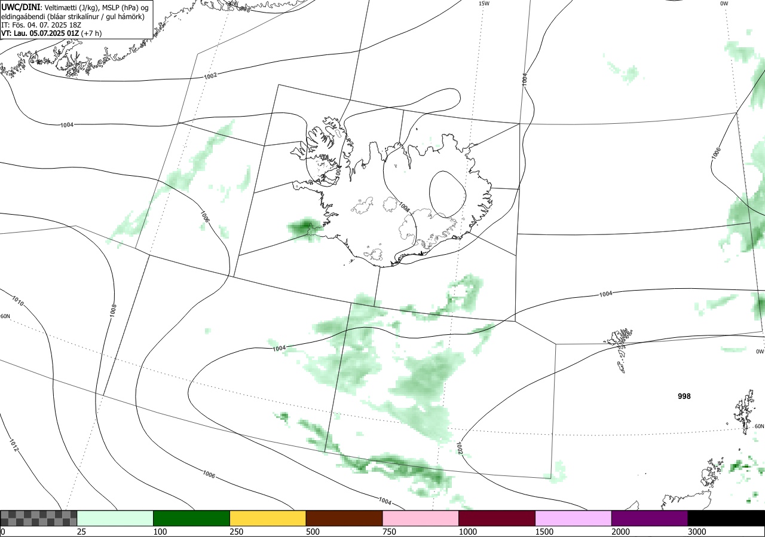Click legend value "500"
This screenshot has height=537, width=765.
313,532
